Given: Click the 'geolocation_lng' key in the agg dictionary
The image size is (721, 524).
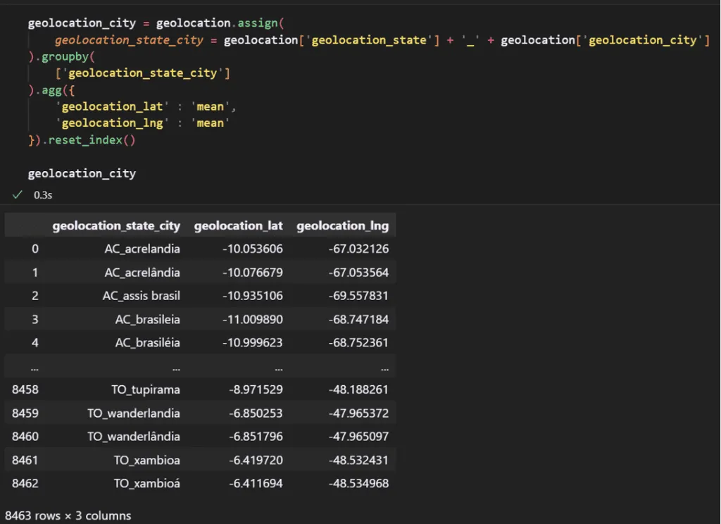Looking at the screenshot, I should [x=112, y=123].
